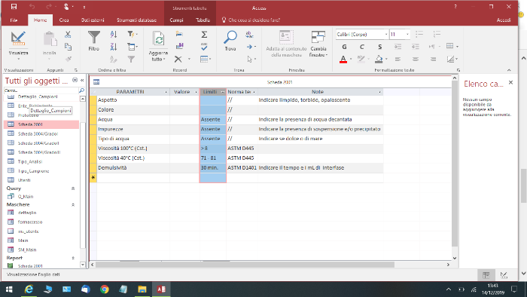Click the Trova magnifier icon

click(230, 38)
